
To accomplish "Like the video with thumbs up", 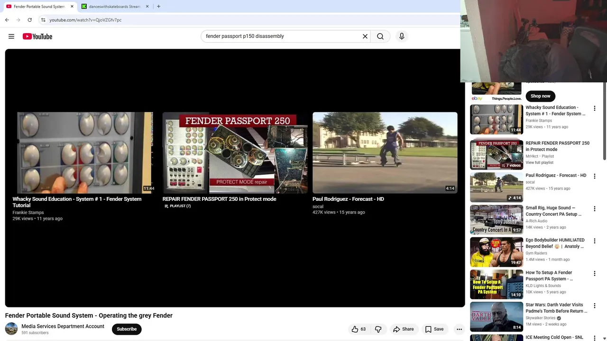I will point(359,329).
